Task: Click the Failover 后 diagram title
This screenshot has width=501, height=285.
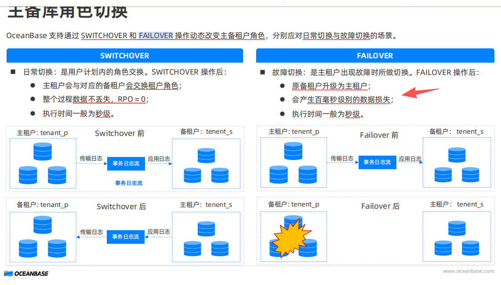Action: pyautogui.click(x=380, y=206)
